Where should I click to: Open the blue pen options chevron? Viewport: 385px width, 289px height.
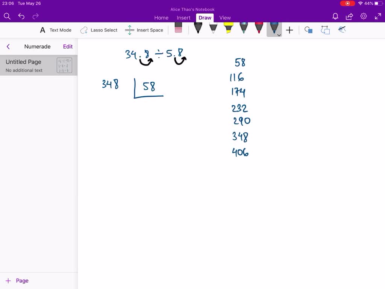point(279,35)
